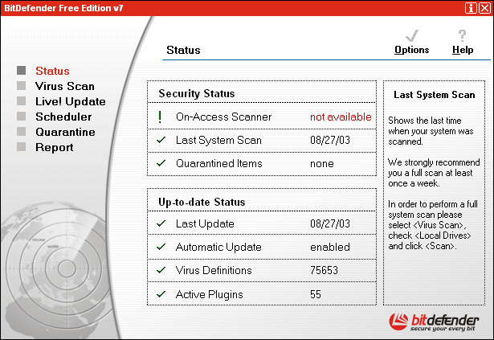Go to Live! Update section
The height and width of the screenshot is (340, 494).
(71, 101)
